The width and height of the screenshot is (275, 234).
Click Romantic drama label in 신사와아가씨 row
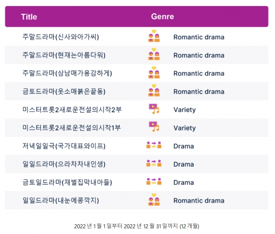[199, 37]
